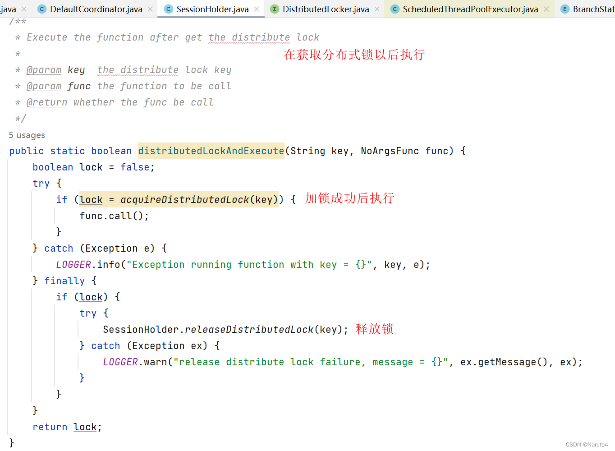Click LOGGER in the info statement

pyautogui.click(x=73, y=264)
